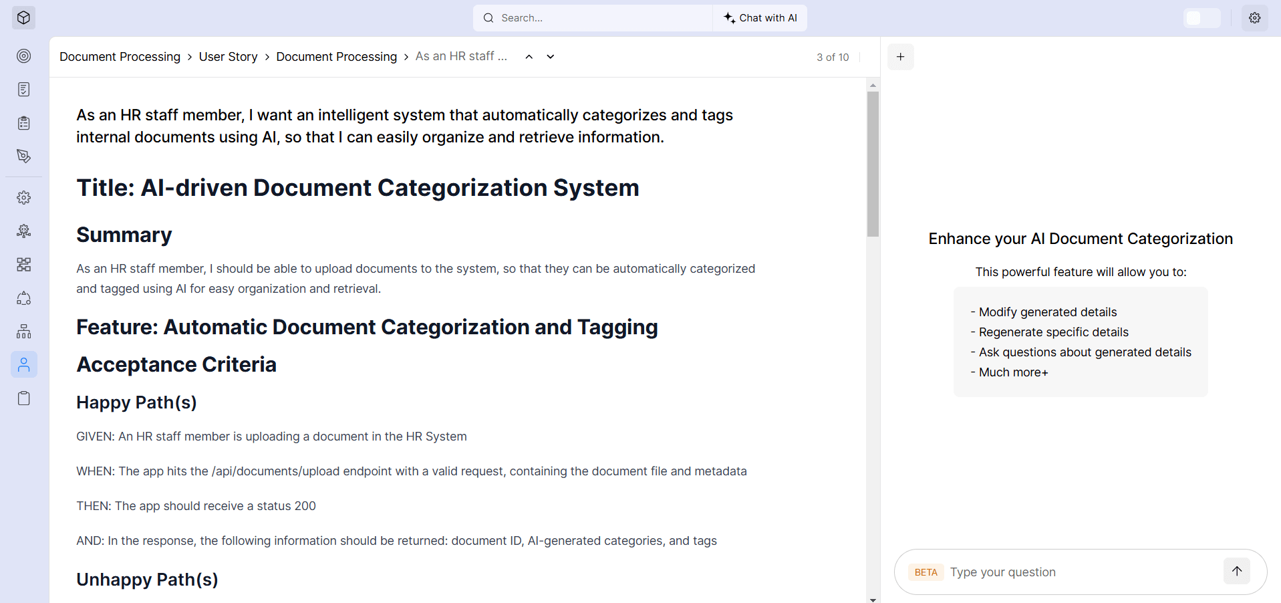
Task: Click the 'WHEN: The app hits' line
Action: point(412,471)
